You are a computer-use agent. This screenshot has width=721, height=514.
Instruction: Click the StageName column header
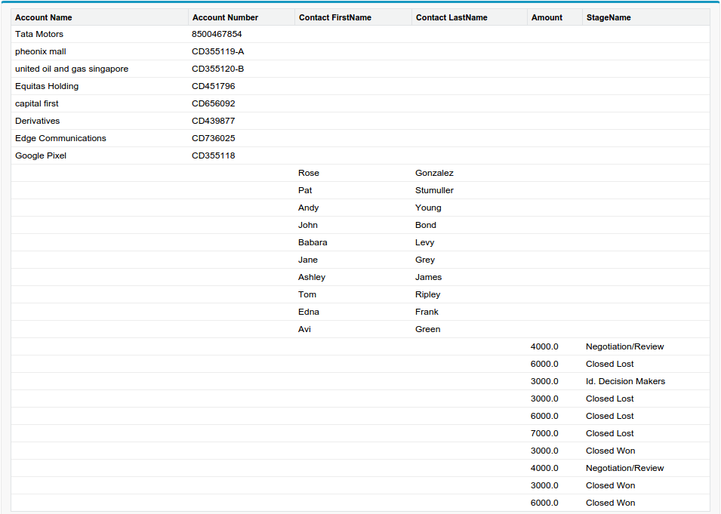point(609,17)
